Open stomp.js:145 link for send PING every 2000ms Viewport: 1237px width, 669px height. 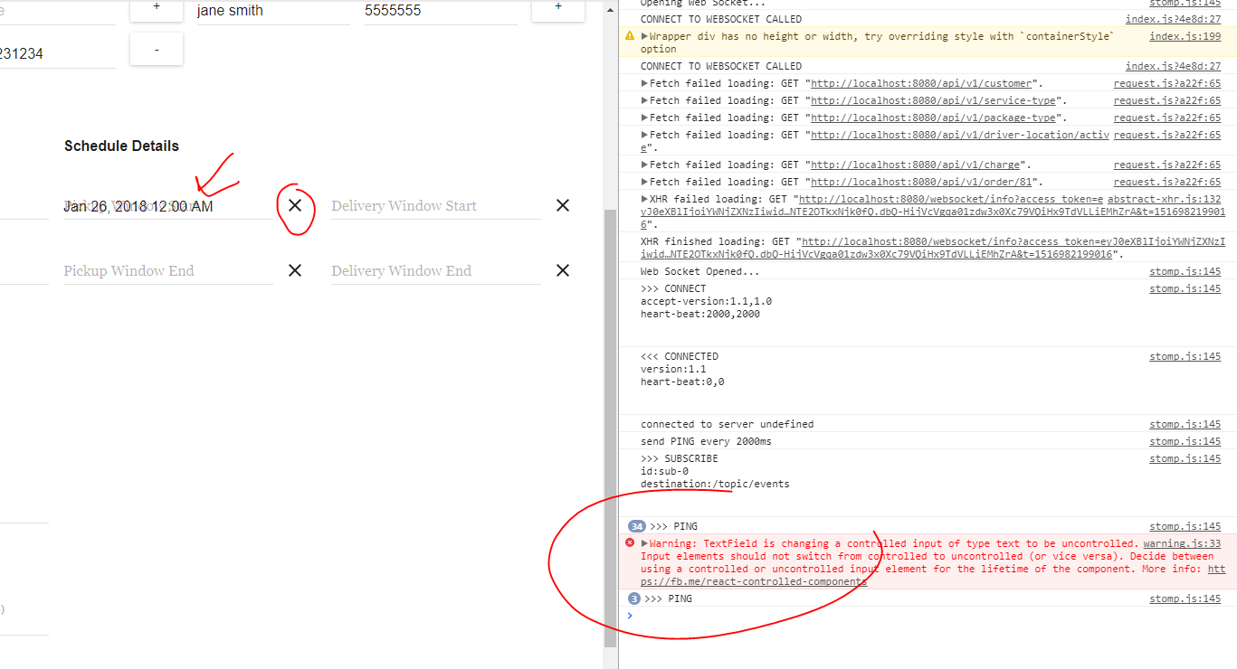coord(1185,441)
